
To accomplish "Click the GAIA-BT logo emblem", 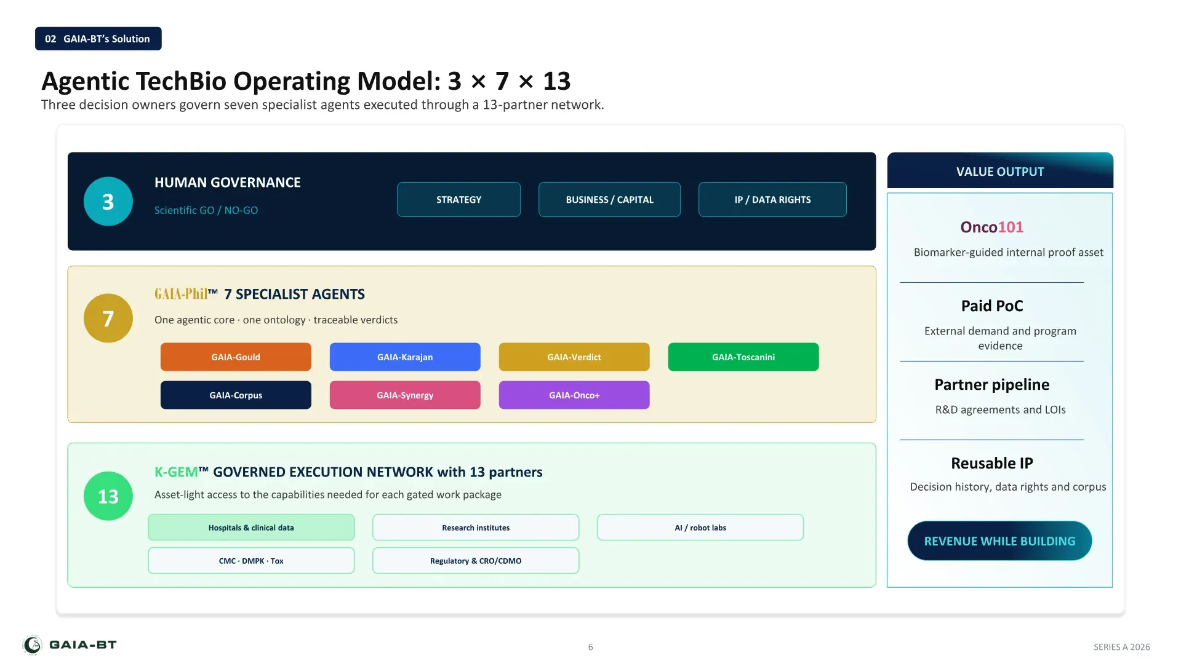I will [32, 645].
